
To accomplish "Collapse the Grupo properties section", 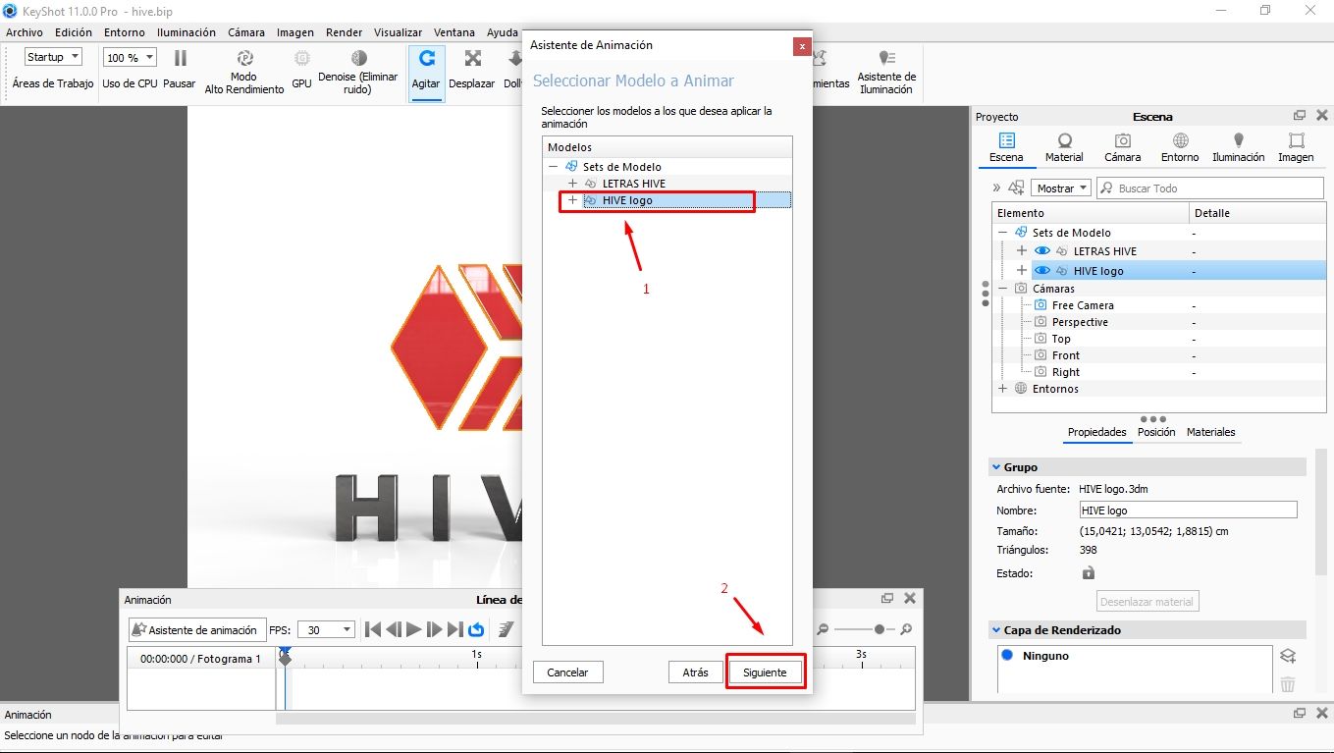I will tap(995, 467).
